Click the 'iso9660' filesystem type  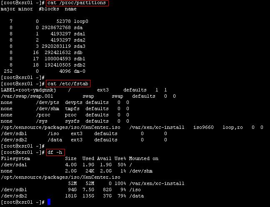pyautogui.click(x=203, y=127)
